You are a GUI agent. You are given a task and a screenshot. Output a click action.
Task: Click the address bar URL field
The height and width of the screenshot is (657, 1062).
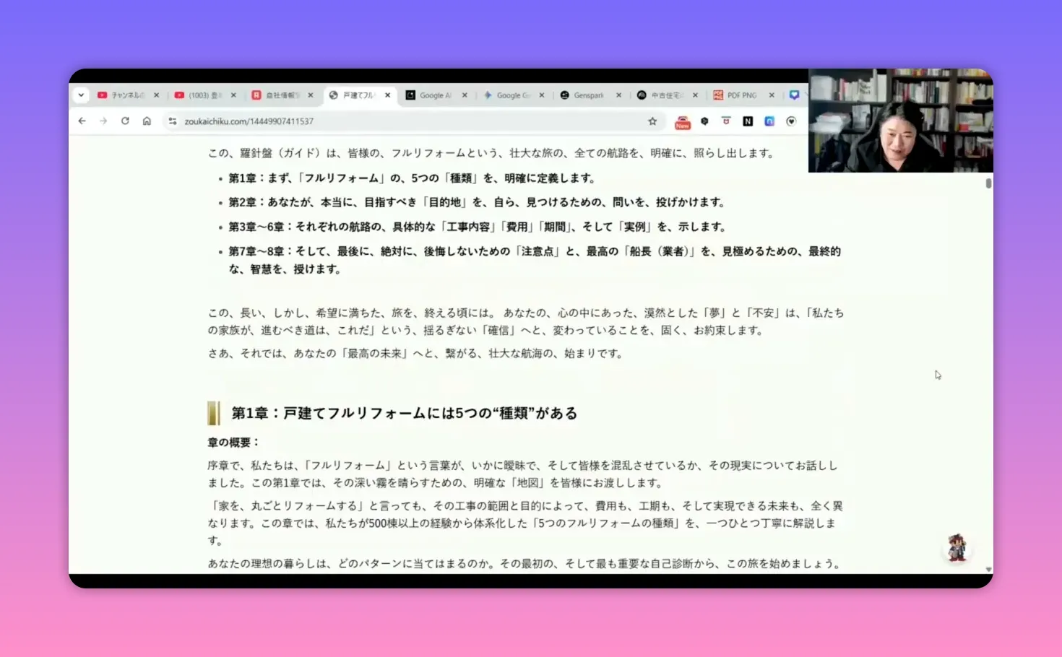coord(289,121)
